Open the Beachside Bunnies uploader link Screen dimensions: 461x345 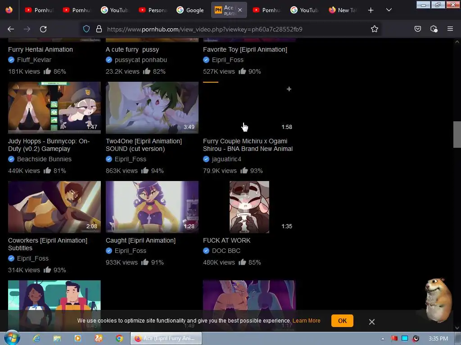point(44,159)
